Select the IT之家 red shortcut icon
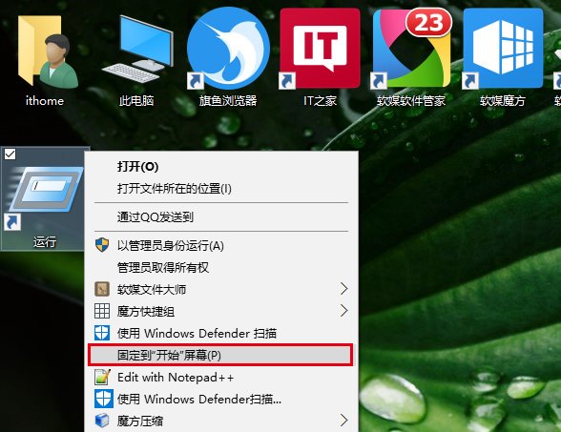This screenshot has height=432, width=561. tap(320, 49)
